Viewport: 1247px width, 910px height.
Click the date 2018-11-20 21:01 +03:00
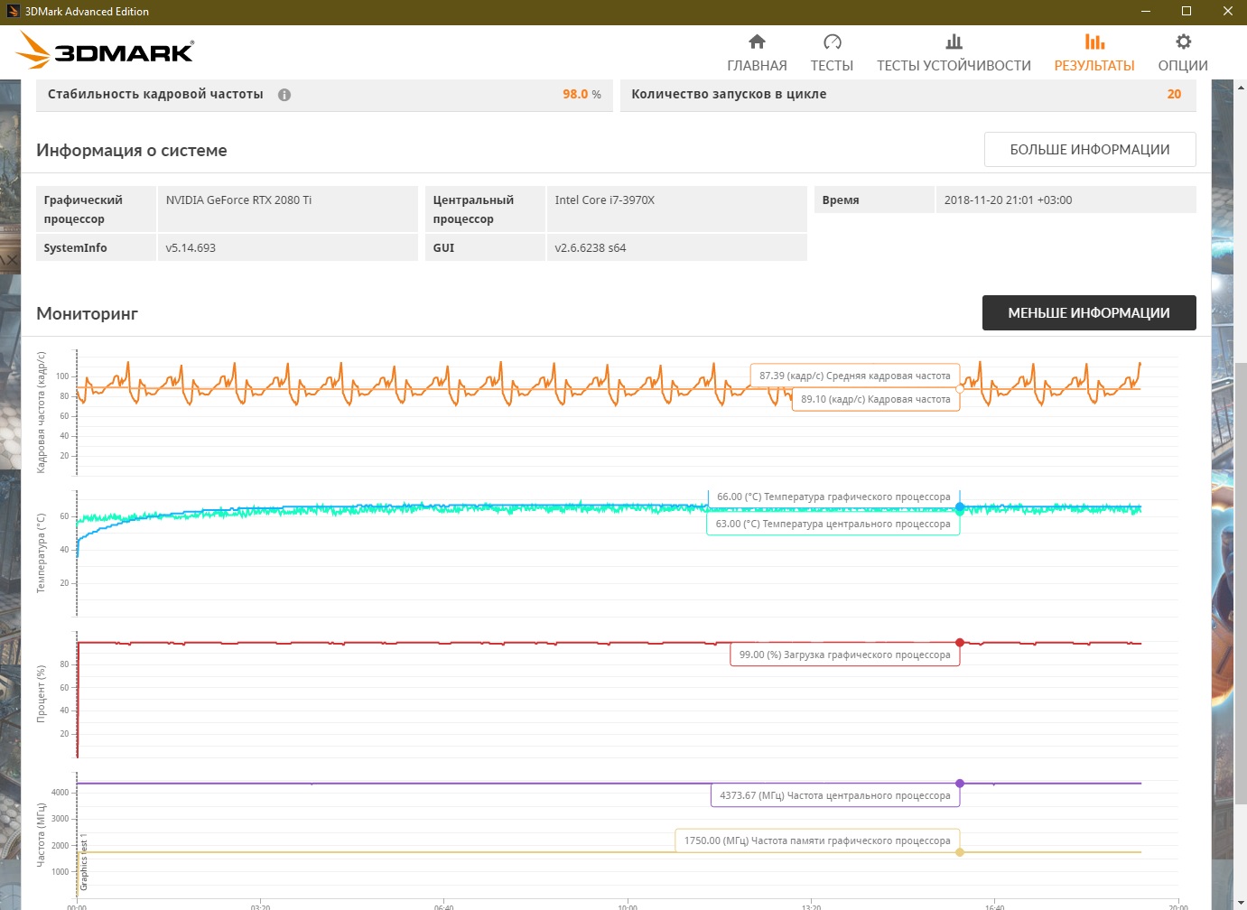point(1008,200)
